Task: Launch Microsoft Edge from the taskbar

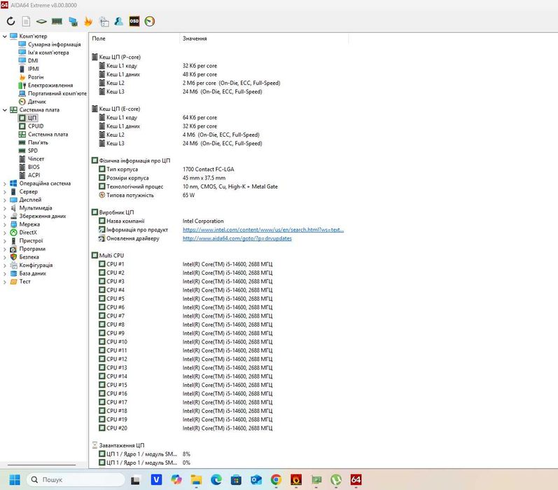Action: [216, 480]
